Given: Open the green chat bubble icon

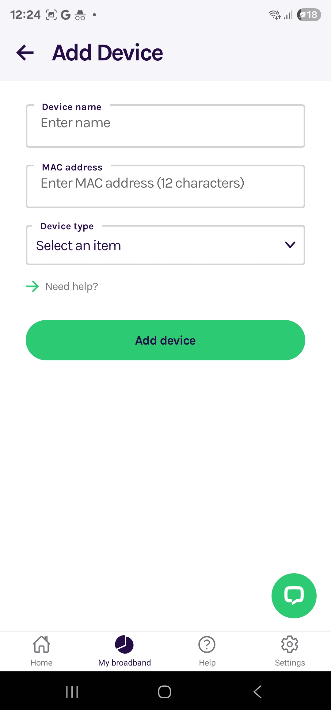Looking at the screenshot, I should (294, 596).
